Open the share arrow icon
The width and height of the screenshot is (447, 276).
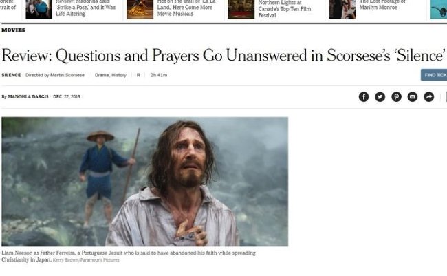(x=428, y=97)
